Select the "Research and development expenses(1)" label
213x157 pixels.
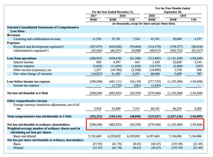pyautogui.click(x=39, y=47)
